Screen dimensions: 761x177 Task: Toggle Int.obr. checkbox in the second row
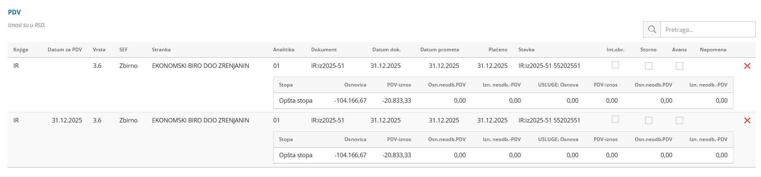615,119
